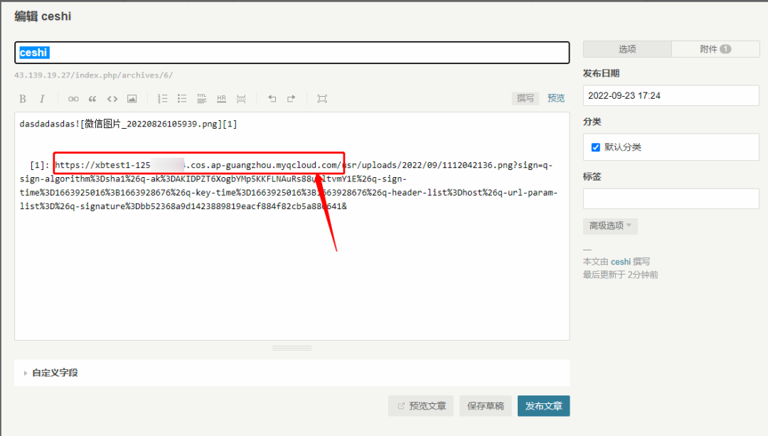Insert a heading with the title icon
Viewport: 768px width, 436px height.
(202, 99)
